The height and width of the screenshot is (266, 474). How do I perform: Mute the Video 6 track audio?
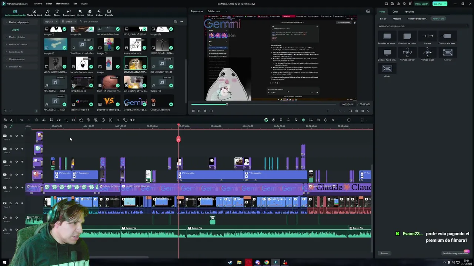(x=16, y=136)
